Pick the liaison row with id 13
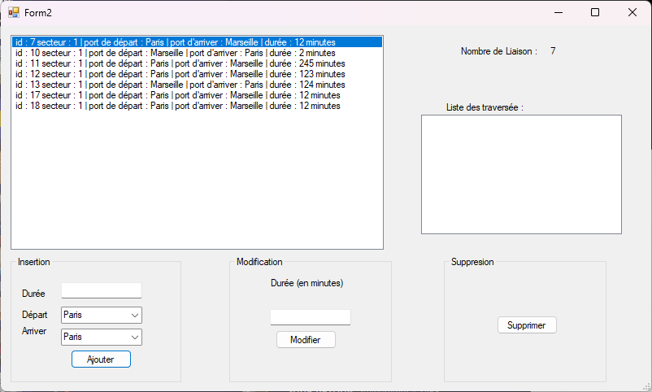The width and height of the screenshot is (652, 392). pos(180,85)
